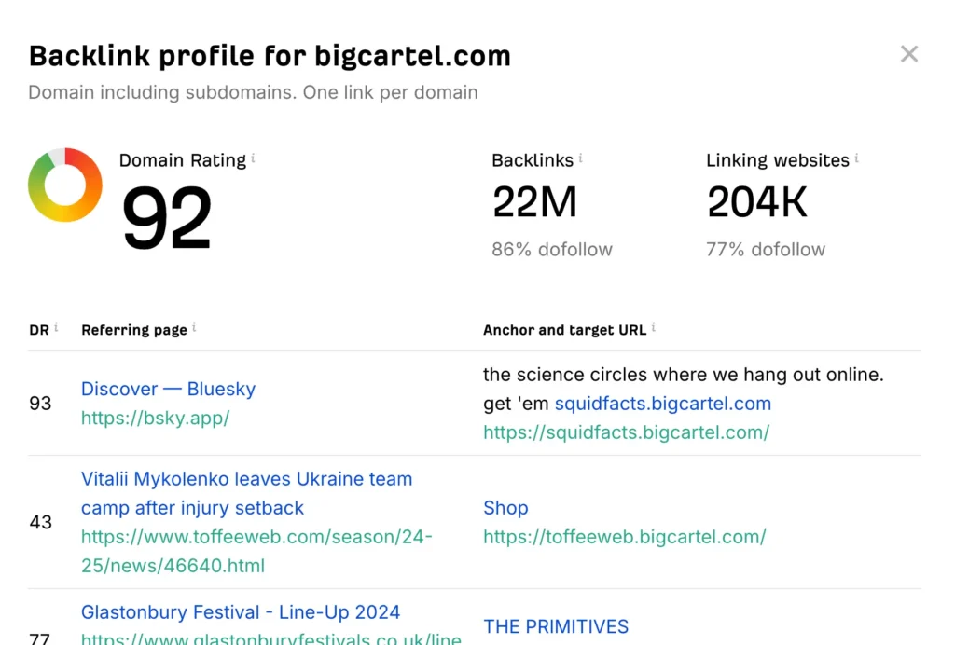Open the Discover — Bluesky referring page

(168, 389)
